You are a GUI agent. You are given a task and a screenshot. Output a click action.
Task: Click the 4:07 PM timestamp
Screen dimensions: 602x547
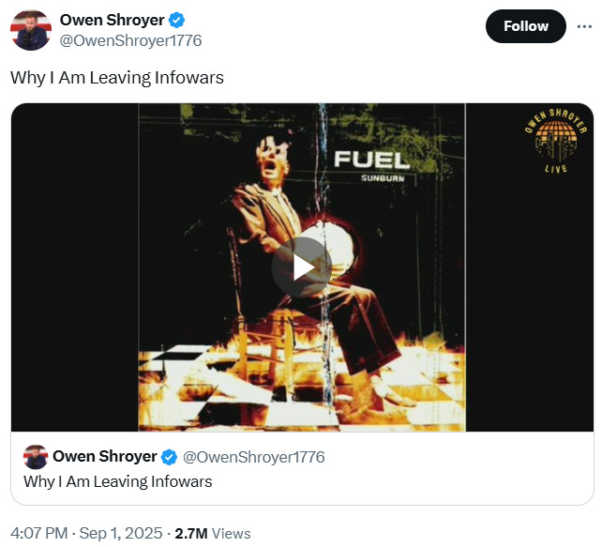pyautogui.click(x=38, y=533)
